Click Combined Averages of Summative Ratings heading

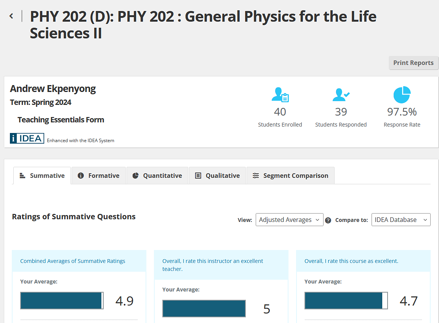[73, 261]
